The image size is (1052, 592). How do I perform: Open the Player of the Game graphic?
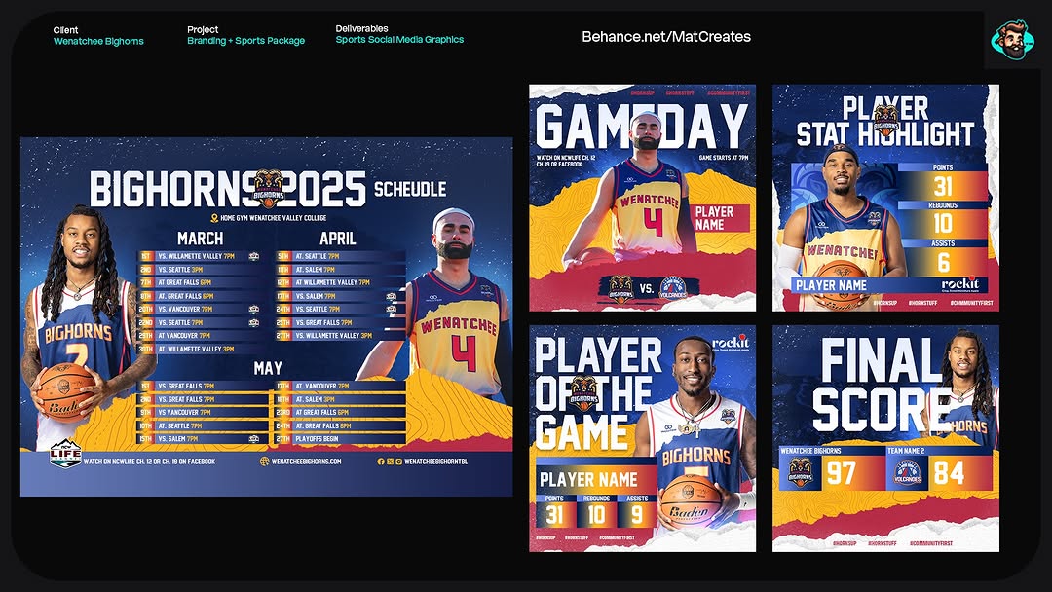pos(643,438)
